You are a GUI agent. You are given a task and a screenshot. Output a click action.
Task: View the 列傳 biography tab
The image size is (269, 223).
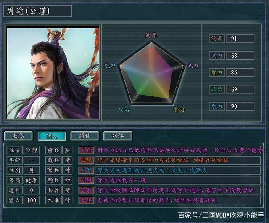(x=118, y=136)
